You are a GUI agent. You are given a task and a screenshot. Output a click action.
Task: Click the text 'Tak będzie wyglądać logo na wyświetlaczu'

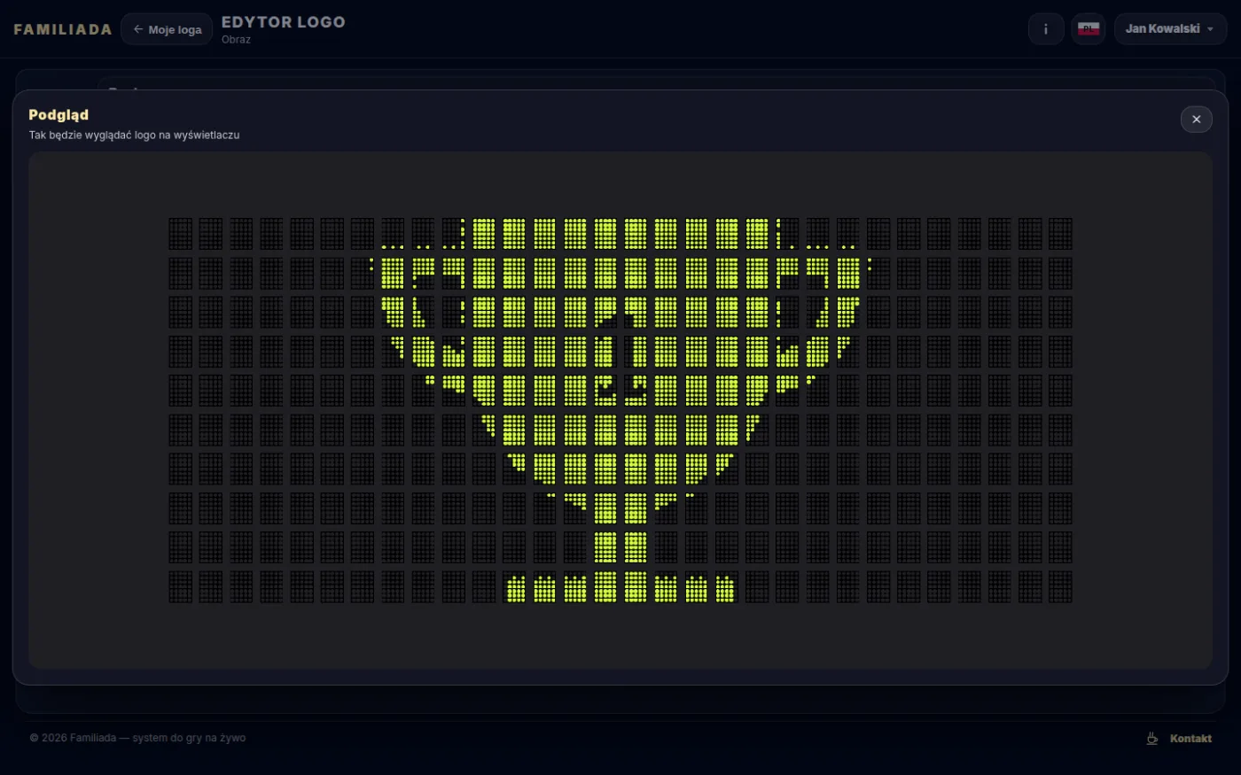click(x=134, y=136)
